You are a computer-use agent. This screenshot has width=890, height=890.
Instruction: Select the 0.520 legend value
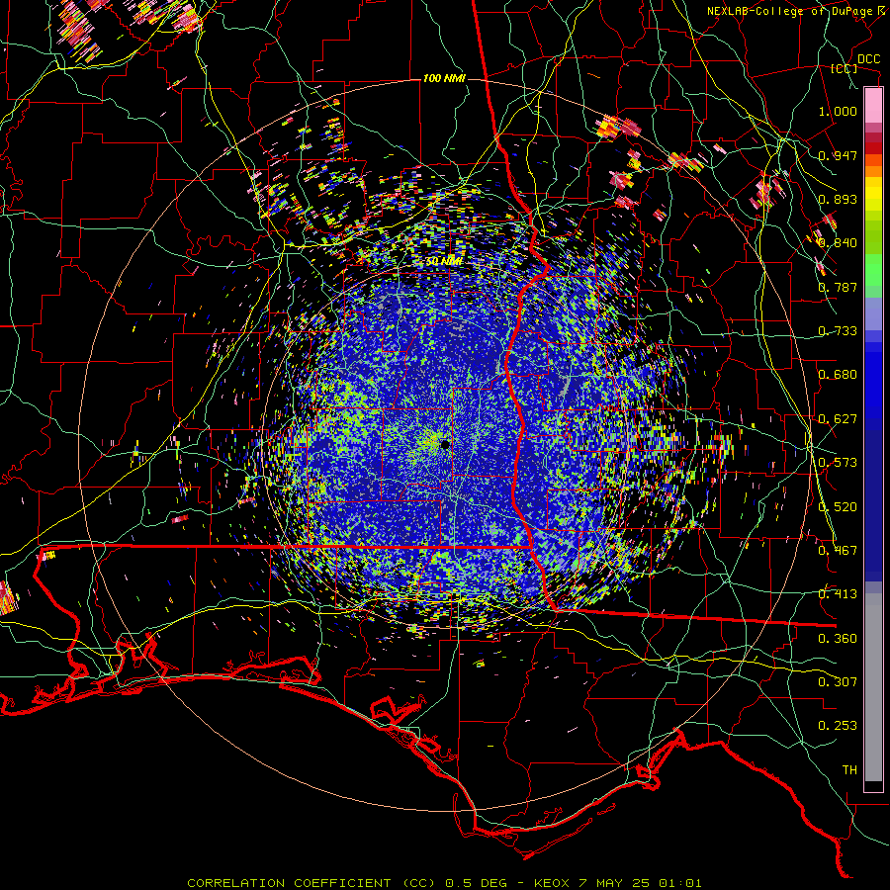[838, 507]
